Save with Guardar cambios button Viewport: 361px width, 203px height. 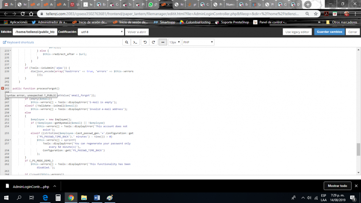pos(330,32)
